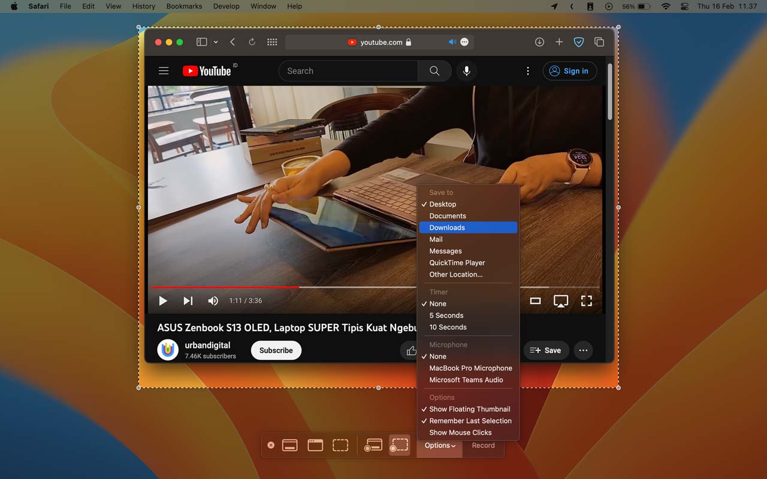Image resolution: width=767 pixels, height=479 pixels.
Task: Expand the sidebar dropdown chevron
Action: click(216, 42)
